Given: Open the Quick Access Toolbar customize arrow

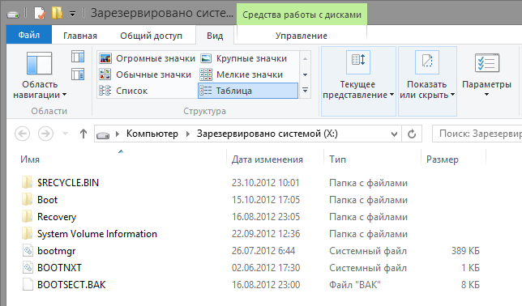Looking at the screenshot, I should [72, 14].
